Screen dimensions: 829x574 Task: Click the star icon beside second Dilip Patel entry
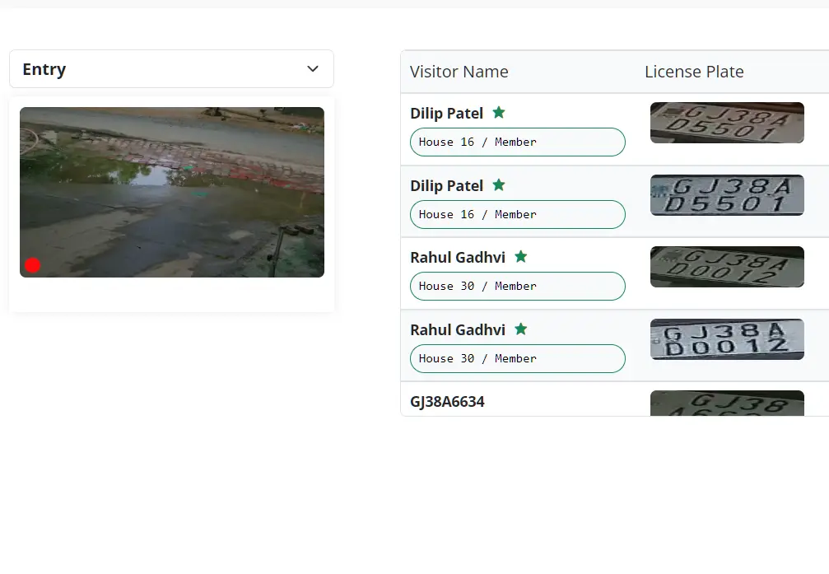pos(499,185)
